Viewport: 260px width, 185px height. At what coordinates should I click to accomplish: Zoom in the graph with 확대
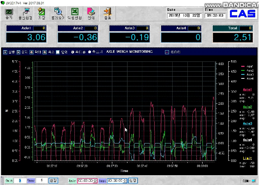tap(31, 52)
